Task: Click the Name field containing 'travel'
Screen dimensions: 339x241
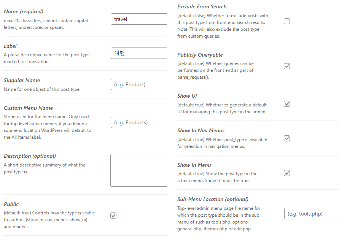Action: point(138,19)
